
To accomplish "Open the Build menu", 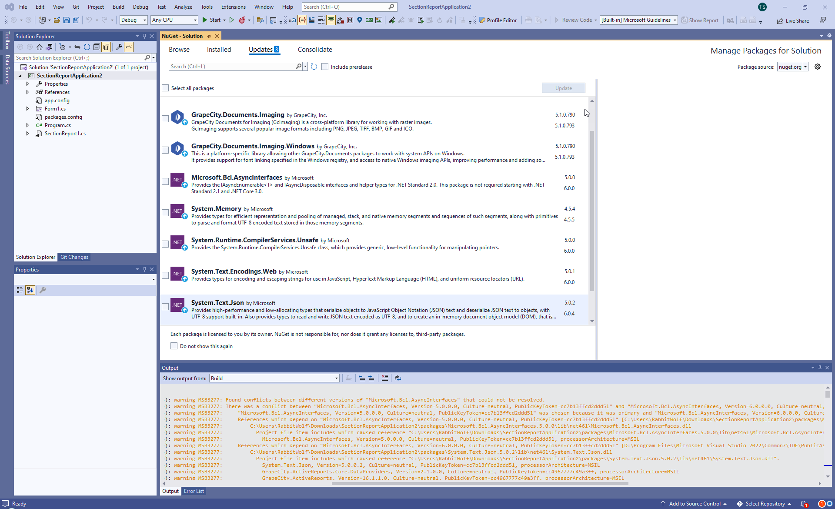I will point(118,7).
